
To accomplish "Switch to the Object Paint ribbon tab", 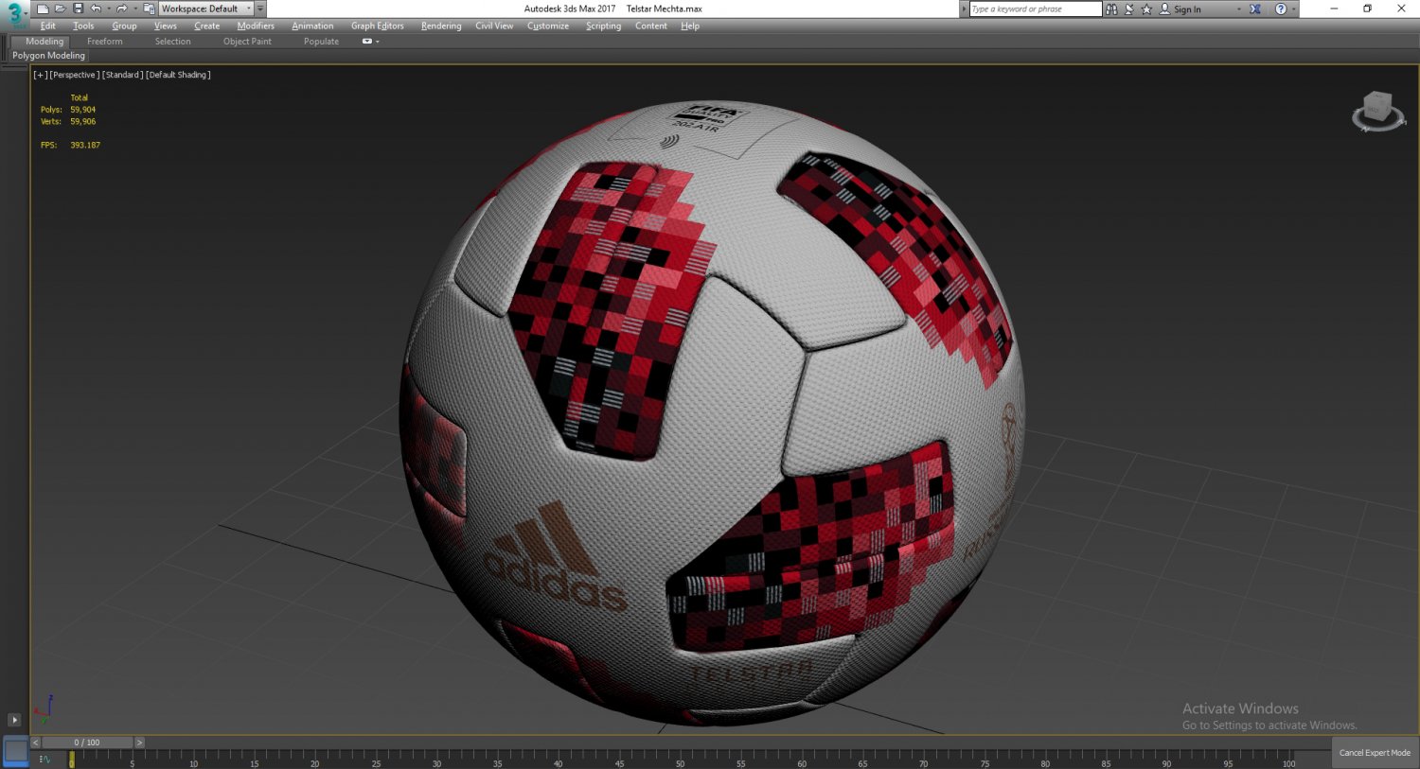I will tap(247, 42).
